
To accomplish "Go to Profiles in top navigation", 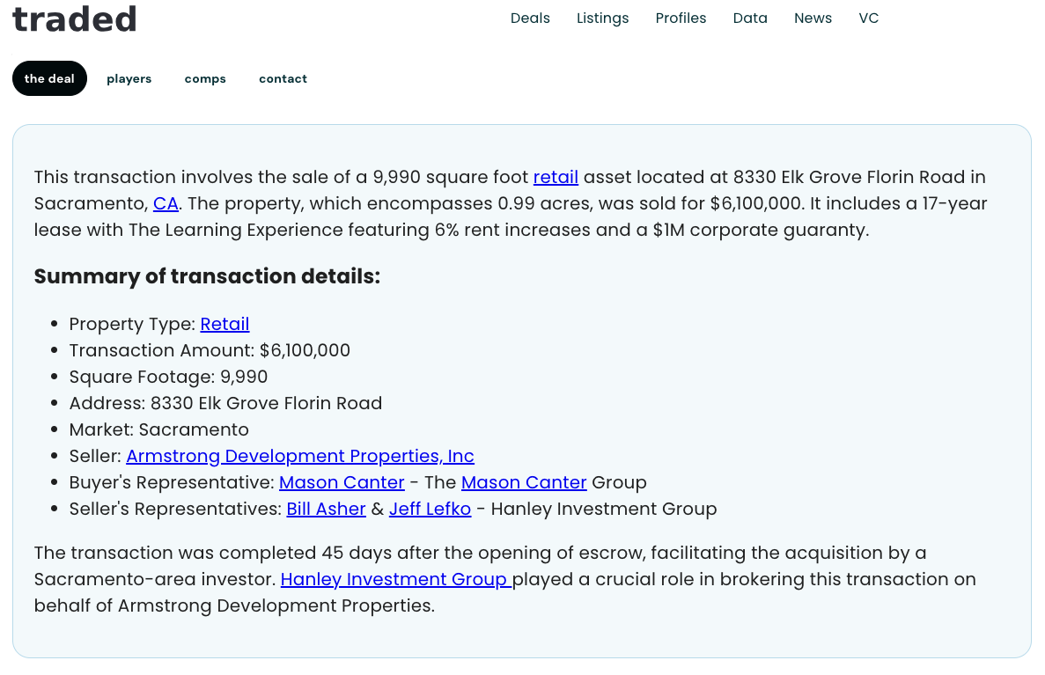I will (681, 18).
